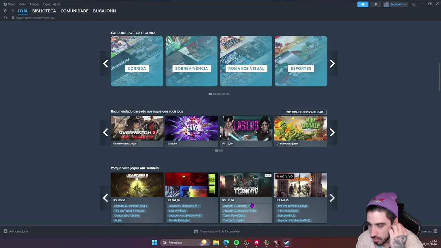Open the BugaJohn account dropdown
Viewport: 441px width, 248px height.
396,4
